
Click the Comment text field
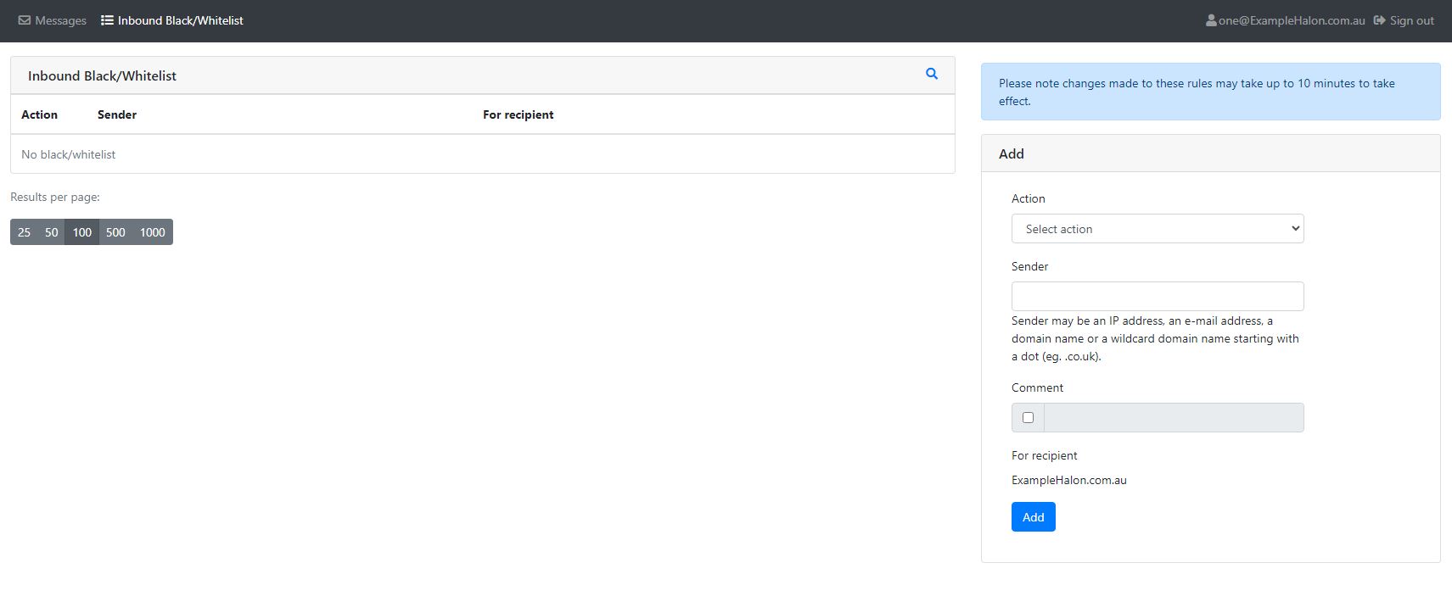(x=1173, y=418)
